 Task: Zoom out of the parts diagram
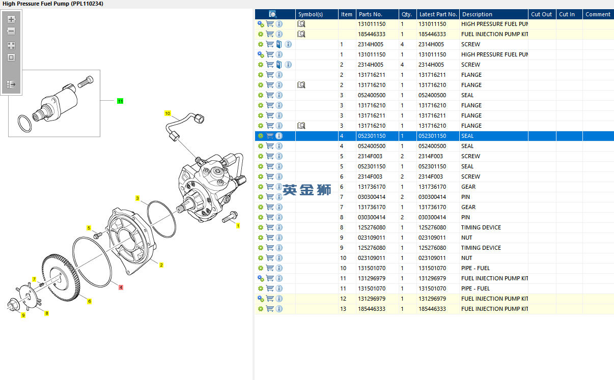pyautogui.click(x=11, y=31)
